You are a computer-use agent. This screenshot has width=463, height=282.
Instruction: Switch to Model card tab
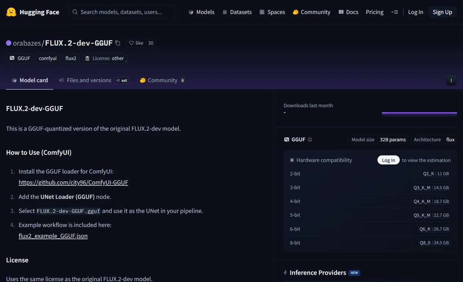30,80
